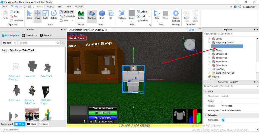Expand the GAME_PROPERTIES folder
259x138 pixels.
tap(209, 73)
